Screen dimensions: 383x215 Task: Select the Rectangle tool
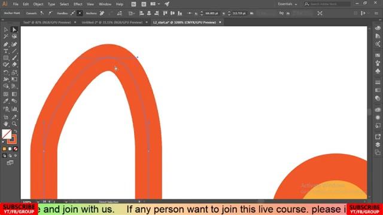coord(6,58)
